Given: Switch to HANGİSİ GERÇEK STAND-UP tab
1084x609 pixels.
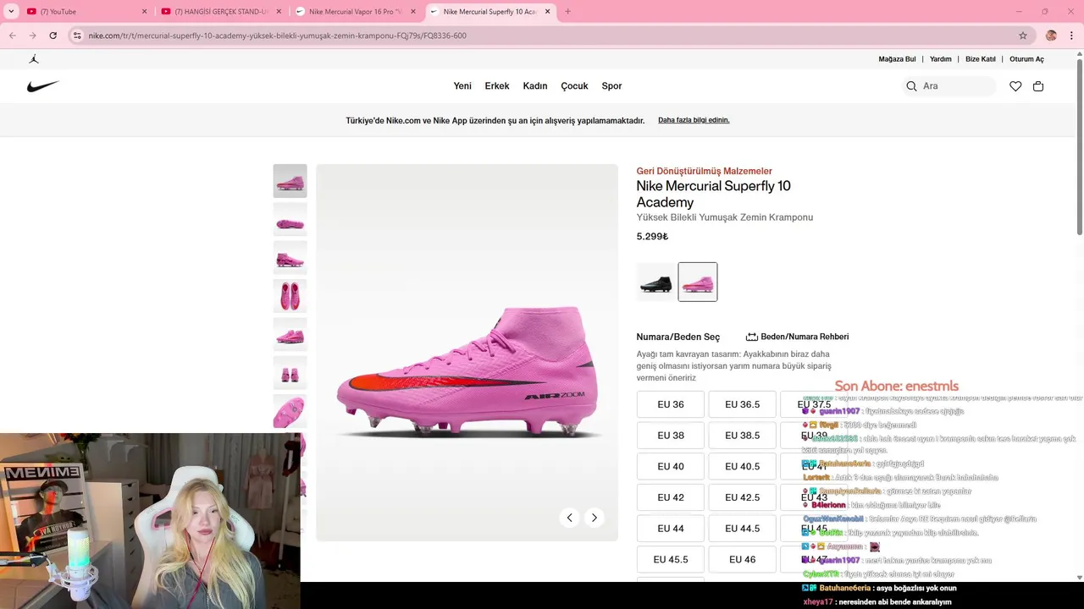Looking at the screenshot, I should pyautogui.click(x=222, y=11).
